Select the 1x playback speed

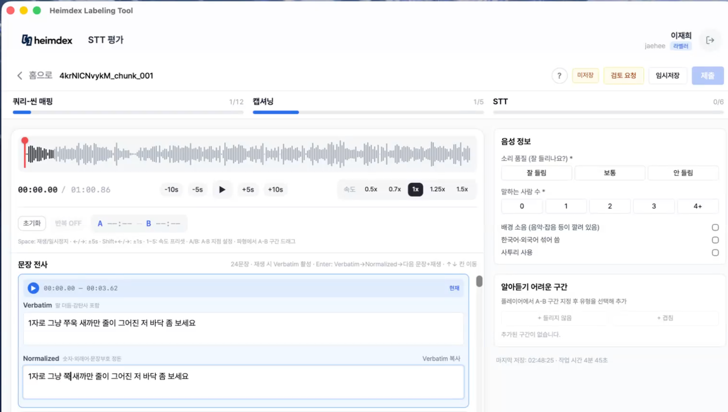pos(415,189)
